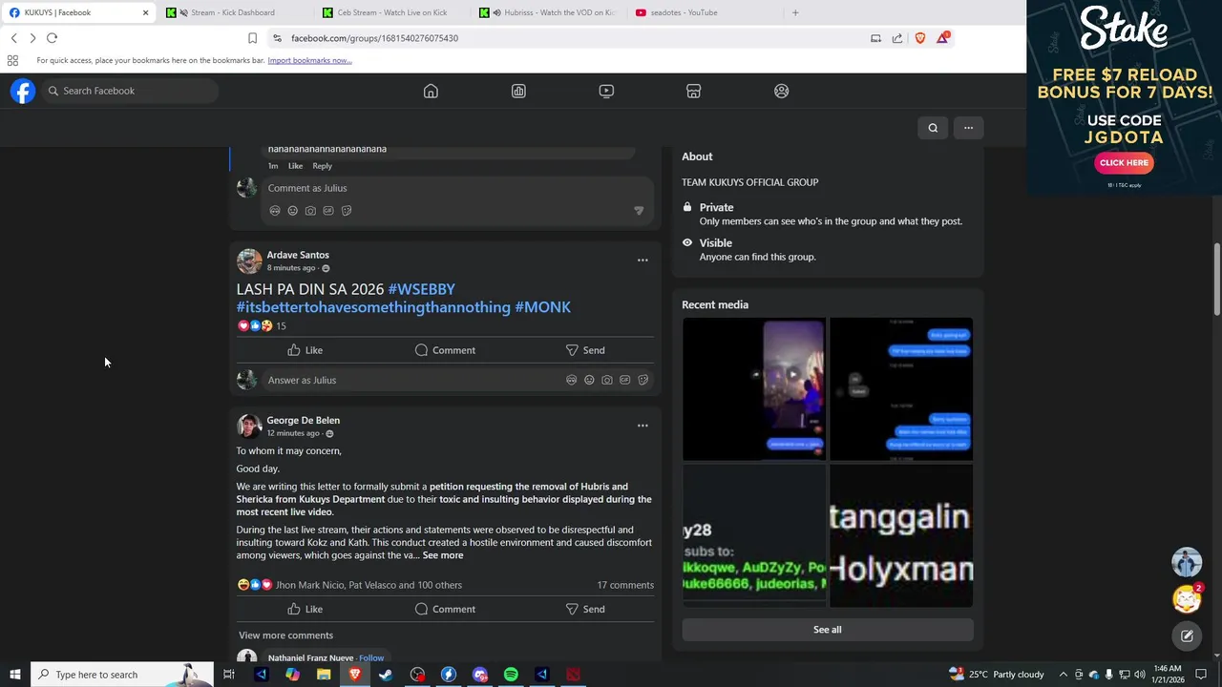Screen dimensions: 1222x687
Task: Follow Nathaniel Franz Nueve
Action: point(371,658)
